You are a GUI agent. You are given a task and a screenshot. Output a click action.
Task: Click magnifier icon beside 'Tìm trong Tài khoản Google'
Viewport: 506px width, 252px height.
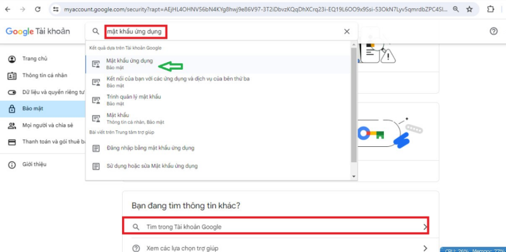(136, 227)
